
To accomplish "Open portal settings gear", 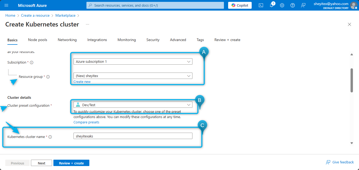I will click(x=282, y=5).
